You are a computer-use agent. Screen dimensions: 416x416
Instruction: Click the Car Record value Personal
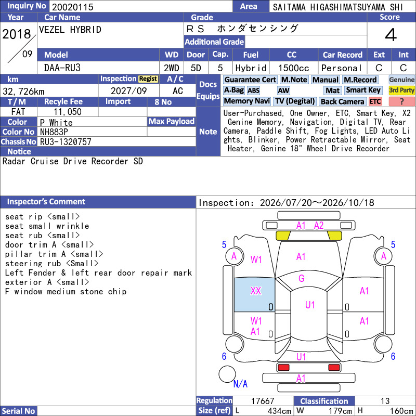click(x=342, y=68)
